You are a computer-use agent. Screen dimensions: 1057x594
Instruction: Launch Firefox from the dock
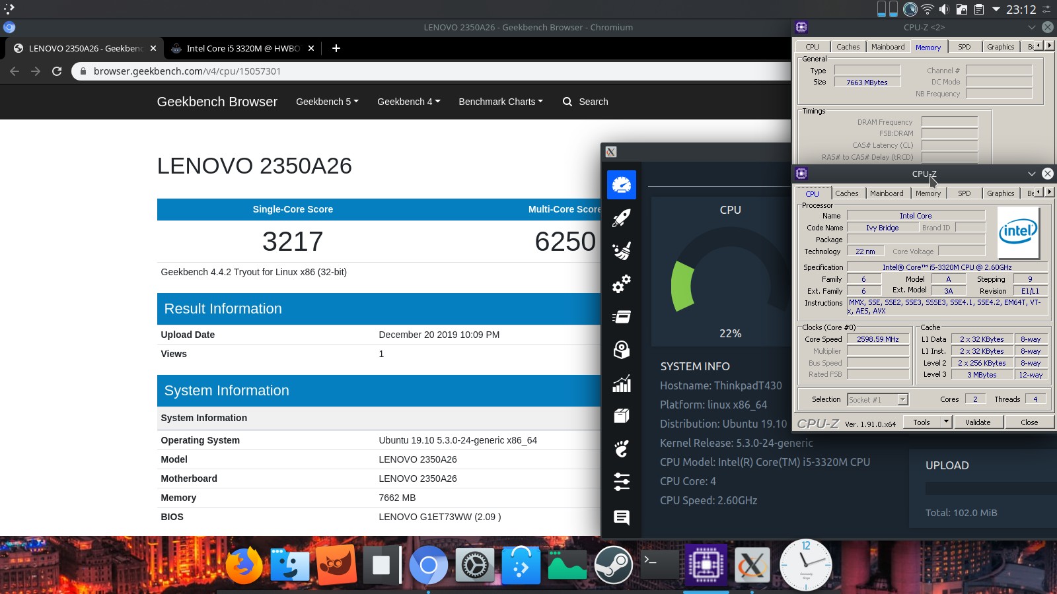click(x=244, y=566)
